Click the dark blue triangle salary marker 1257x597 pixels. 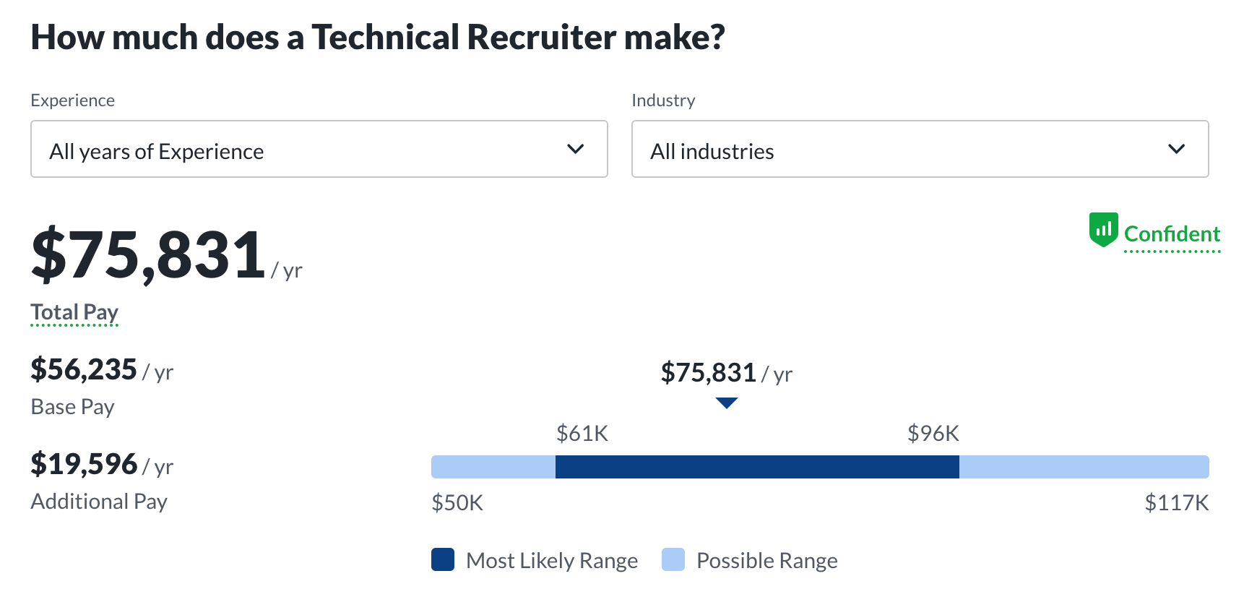[726, 403]
